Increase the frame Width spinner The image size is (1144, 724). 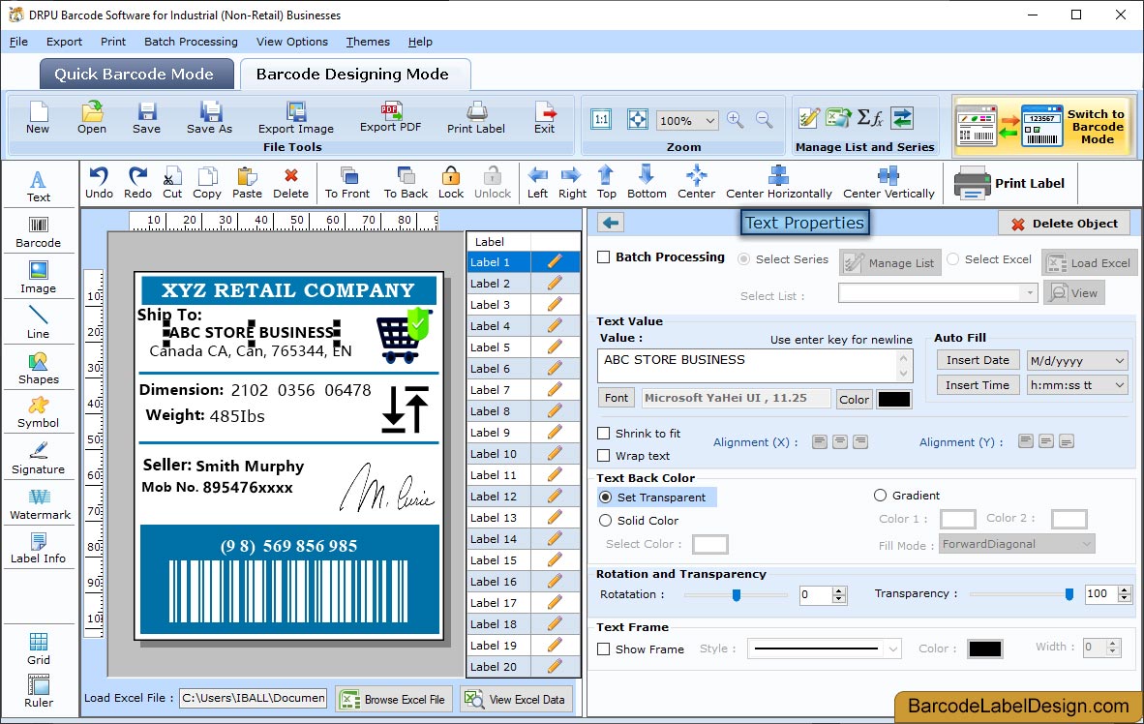(x=1113, y=643)
